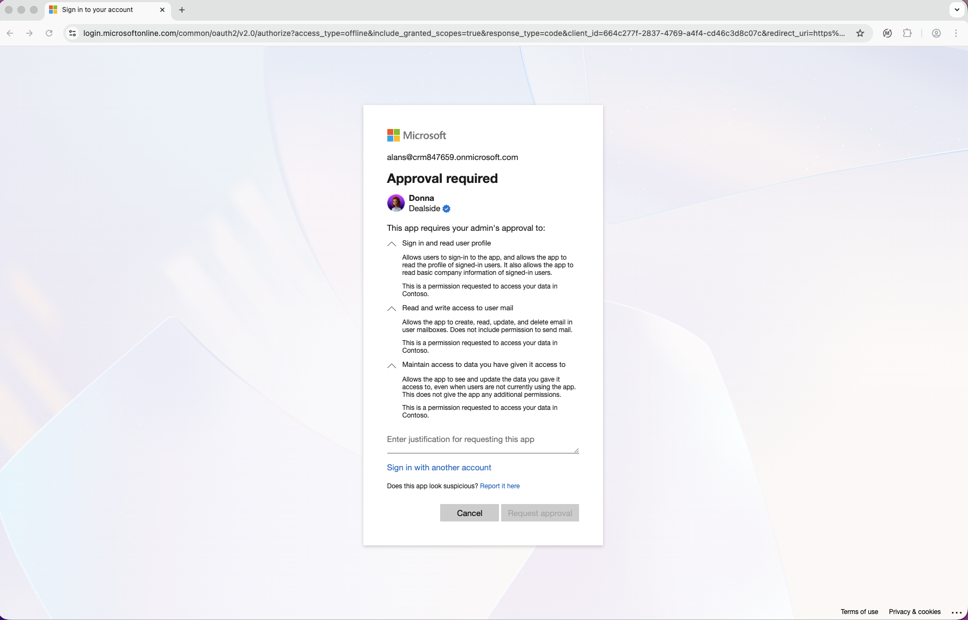The width and height of the screenshot is (968, 620).
Task: Click the Microsoft logo
Action: pyautogui.click(x=417, y=135)
